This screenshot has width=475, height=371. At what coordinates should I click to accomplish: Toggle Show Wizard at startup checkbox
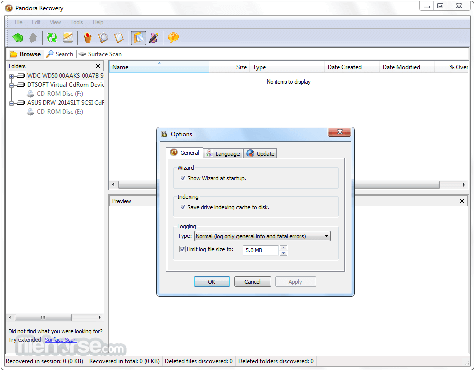point(183,178)
